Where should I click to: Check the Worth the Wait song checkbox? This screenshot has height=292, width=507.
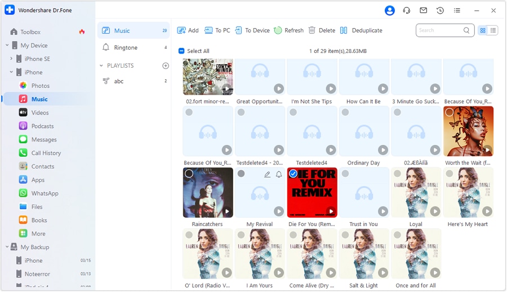click(449, 112)
